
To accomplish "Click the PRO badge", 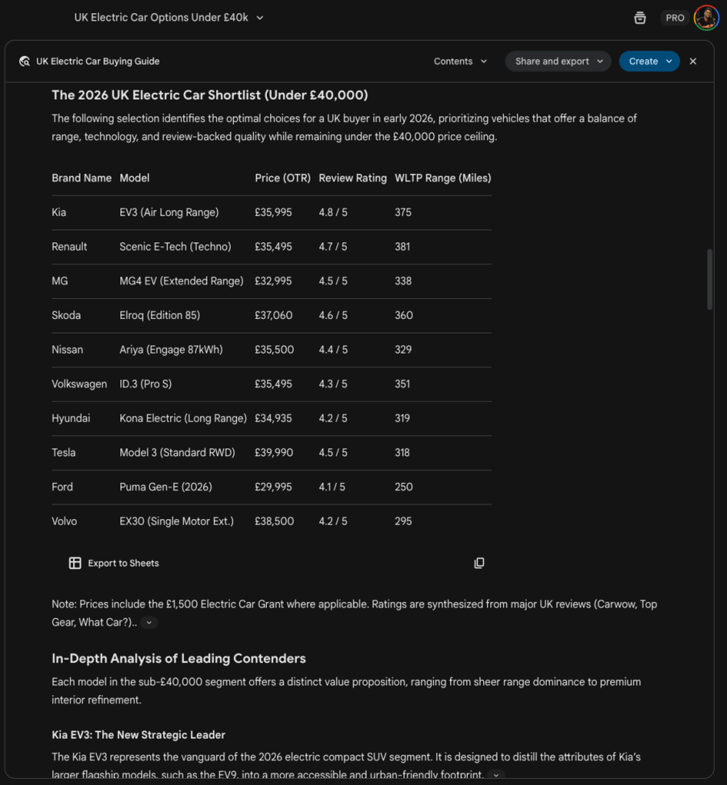I will coord(675,18).
